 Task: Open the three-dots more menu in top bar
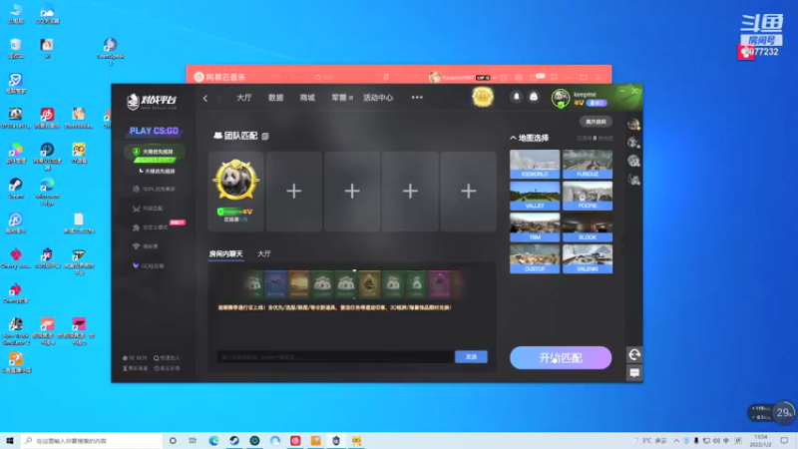click(x=417, y=97)
